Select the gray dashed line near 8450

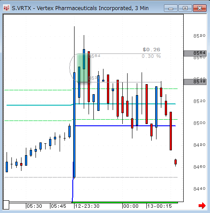(x=91, y=177)
